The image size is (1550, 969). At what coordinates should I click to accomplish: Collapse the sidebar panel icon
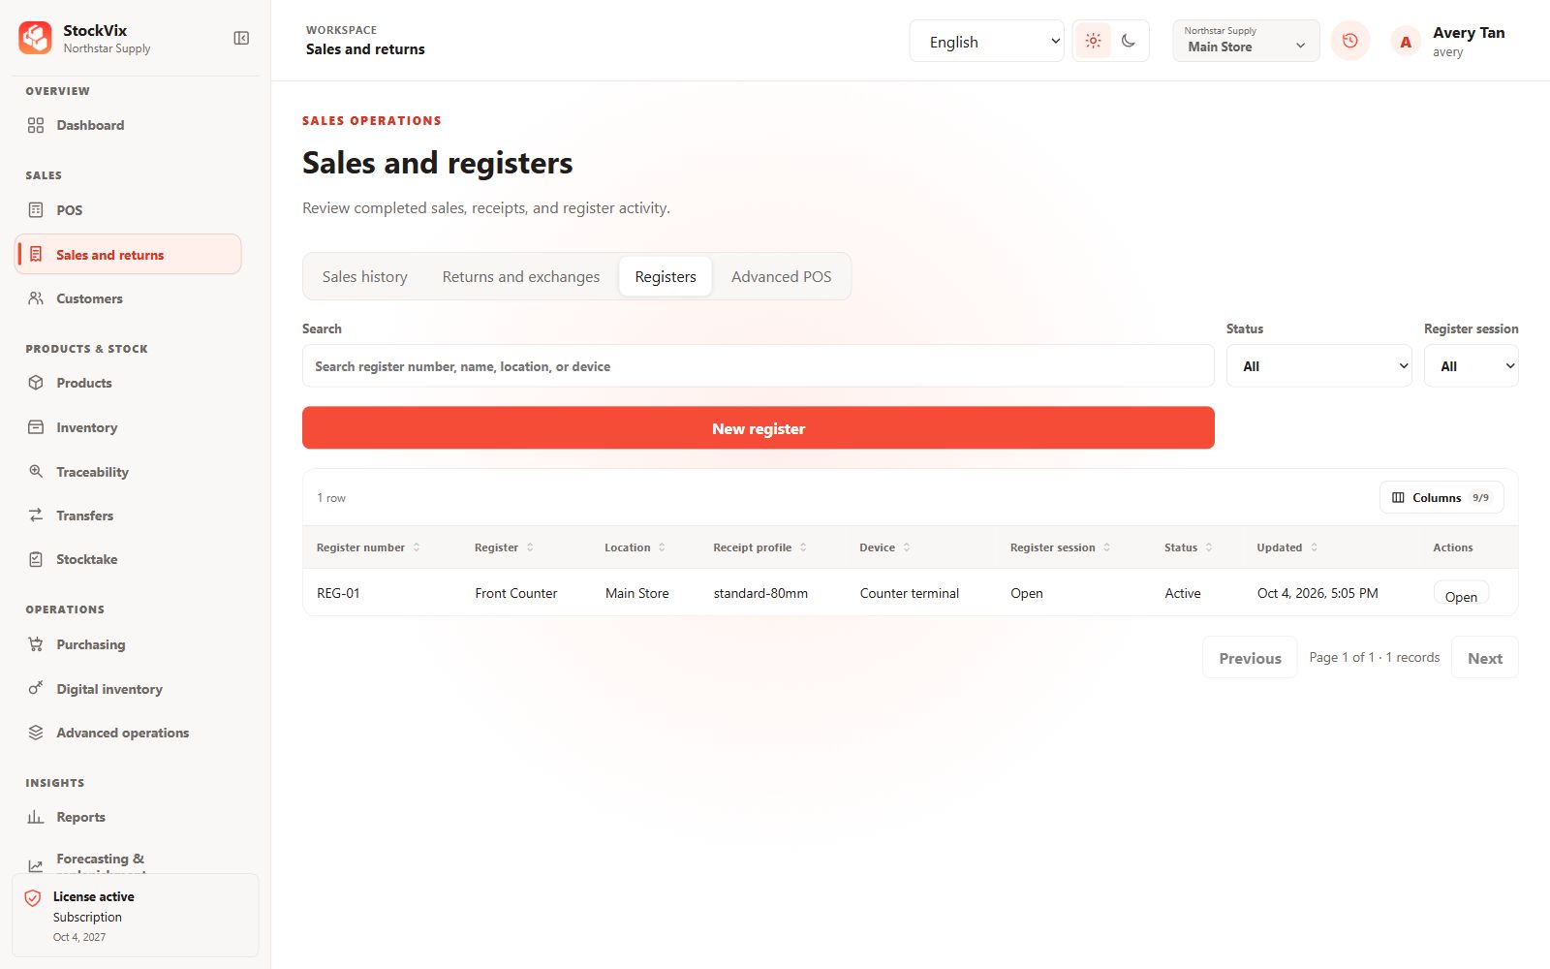(x=241, y=39)
